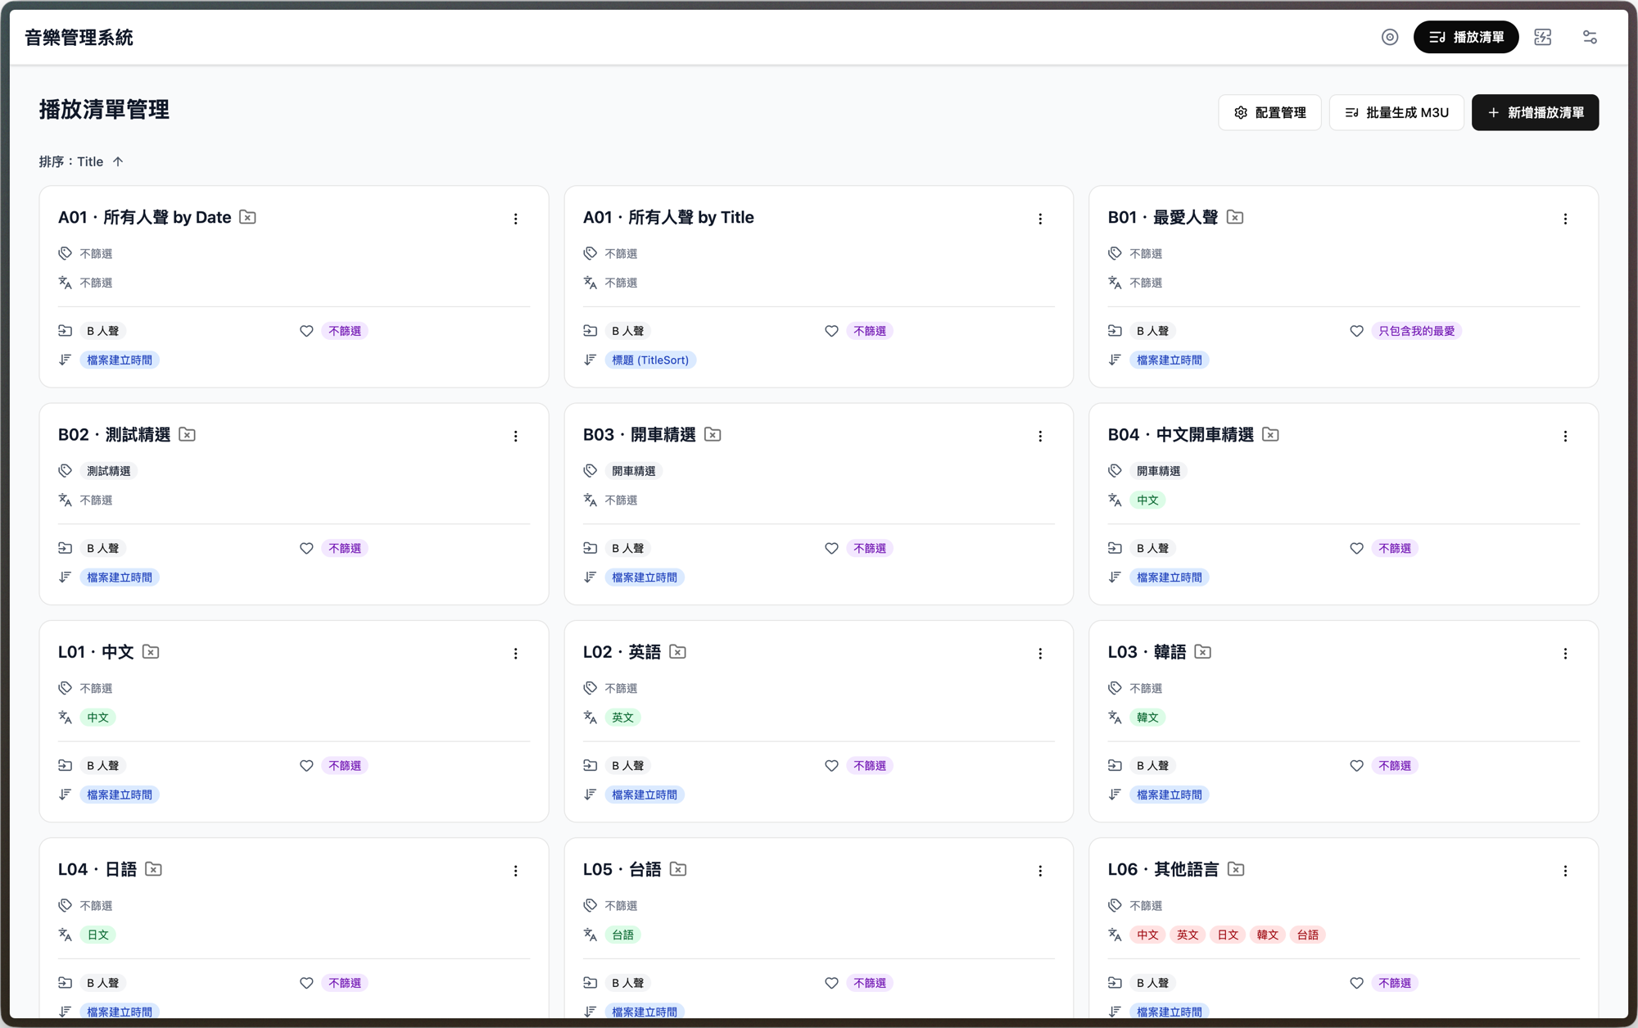Open the more menu for B04 中文開車精選
1638x1028 pixels.
pos(1565,436)
